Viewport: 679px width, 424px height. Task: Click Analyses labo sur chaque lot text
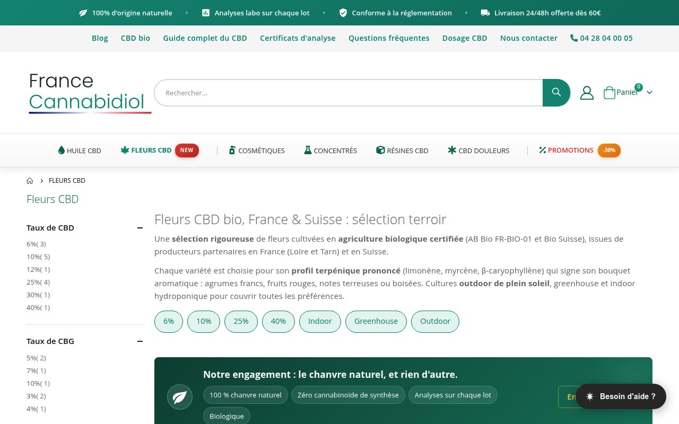[262, 13]
